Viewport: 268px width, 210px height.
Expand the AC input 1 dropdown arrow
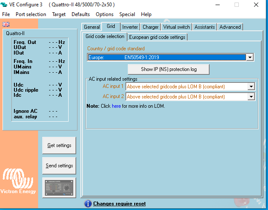(251, 87)
